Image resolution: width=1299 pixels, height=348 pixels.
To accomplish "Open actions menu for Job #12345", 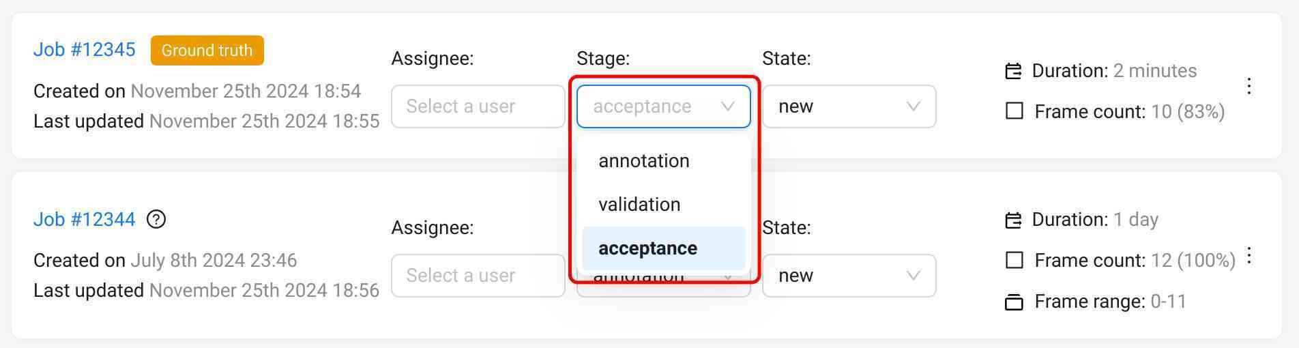I will click(x=1249, y=86).
